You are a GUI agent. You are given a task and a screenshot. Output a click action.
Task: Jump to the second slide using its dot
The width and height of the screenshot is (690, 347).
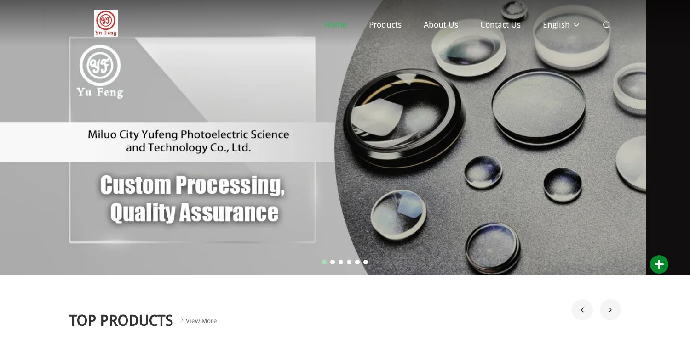point(333,262)
